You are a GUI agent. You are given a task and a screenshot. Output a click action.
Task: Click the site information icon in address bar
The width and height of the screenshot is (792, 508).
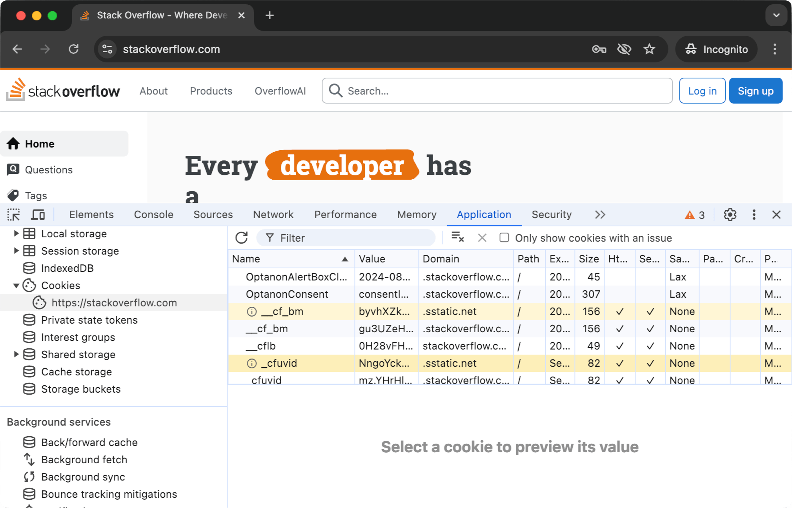107,49
